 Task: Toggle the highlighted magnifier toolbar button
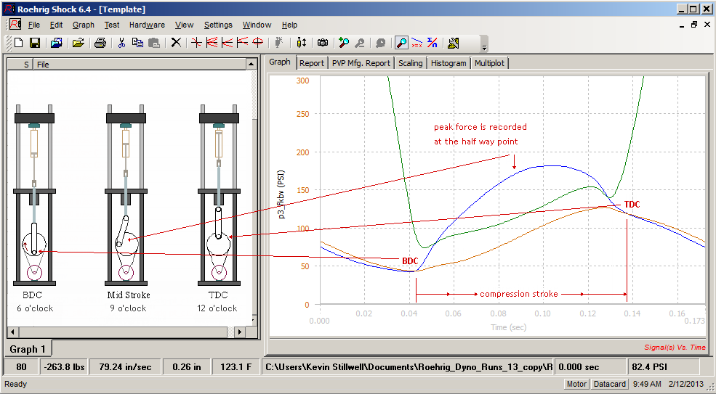pos(401,43)
